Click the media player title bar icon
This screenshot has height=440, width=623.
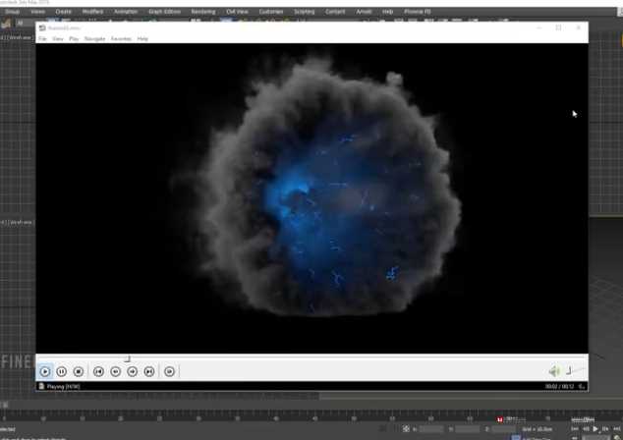pos(42,27)
